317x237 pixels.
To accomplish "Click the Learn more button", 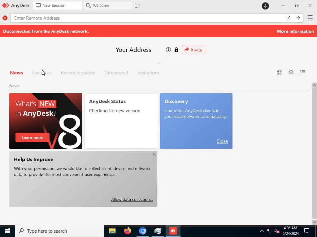I will pyautogui.click(x=32, y=138).
